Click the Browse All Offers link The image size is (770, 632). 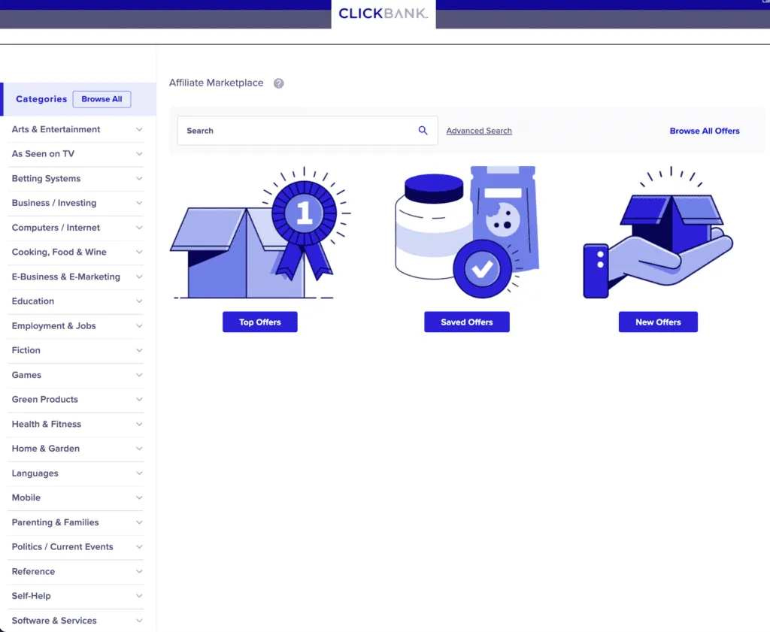[x=704, y=130]
